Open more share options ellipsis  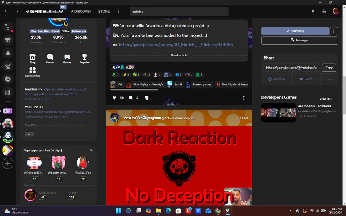coord(329,79)
